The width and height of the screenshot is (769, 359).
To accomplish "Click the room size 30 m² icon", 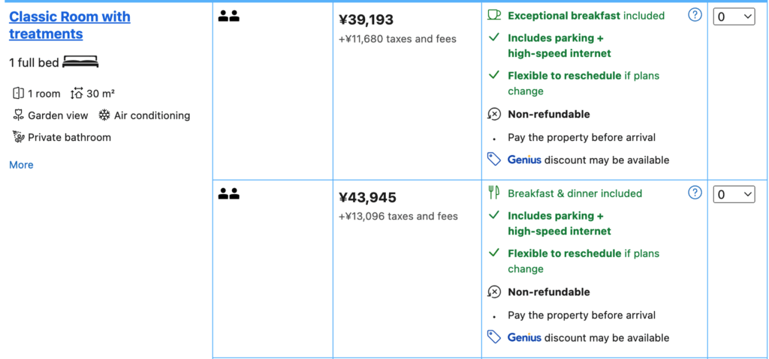I will pos(76,94).
